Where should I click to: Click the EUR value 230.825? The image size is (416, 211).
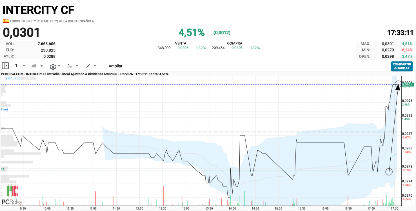click(x=48, y=50)
